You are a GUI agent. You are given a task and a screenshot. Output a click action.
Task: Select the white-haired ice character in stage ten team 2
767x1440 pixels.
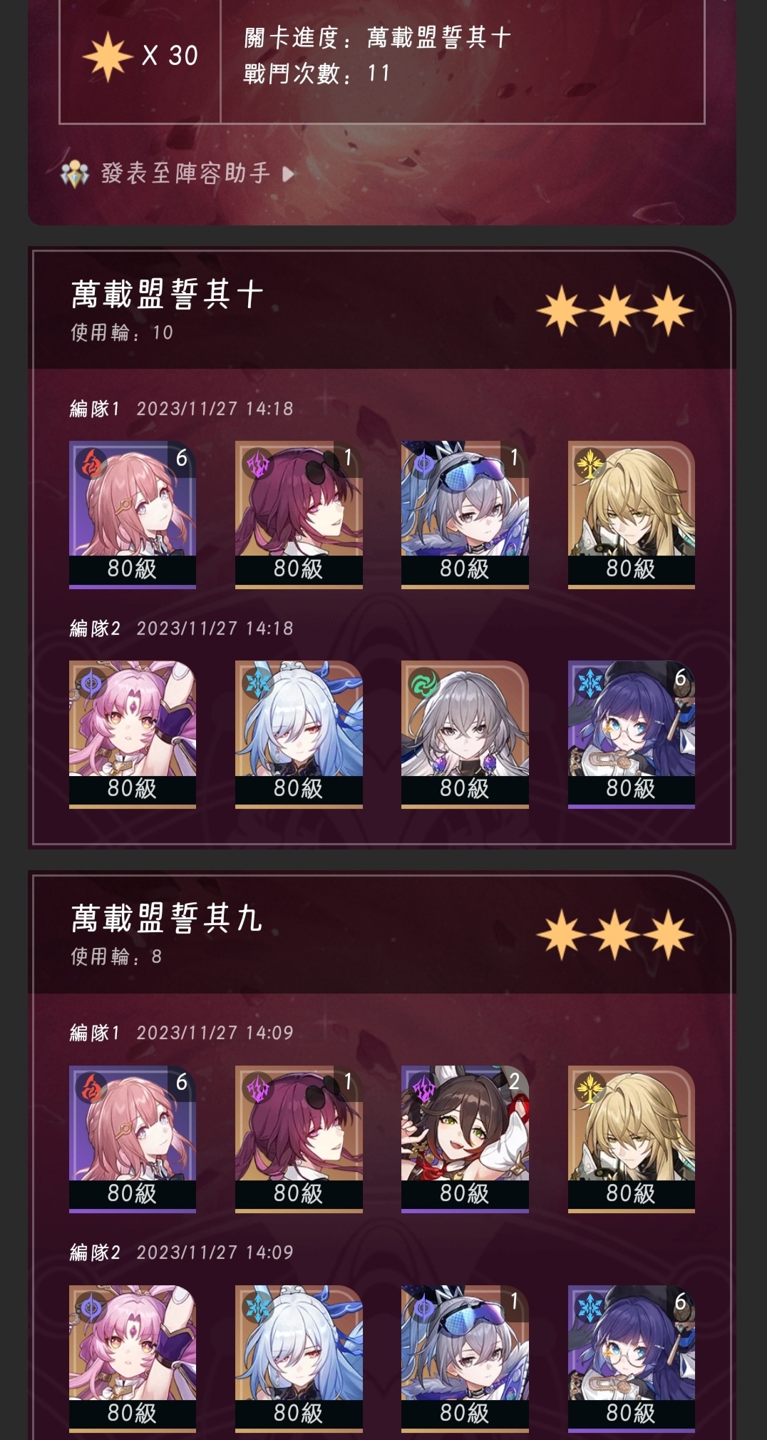tap(299, 734)
